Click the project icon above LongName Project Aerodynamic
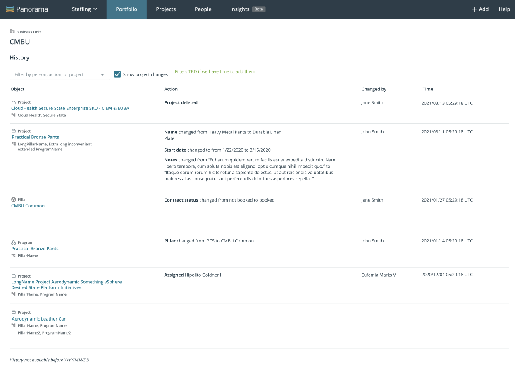The height and width of the screenshot is (380, 515). (14, 276)
